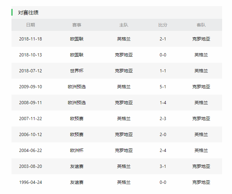Click 友谊赛 in the 1996-04-24 row

(x=77, y=182)
